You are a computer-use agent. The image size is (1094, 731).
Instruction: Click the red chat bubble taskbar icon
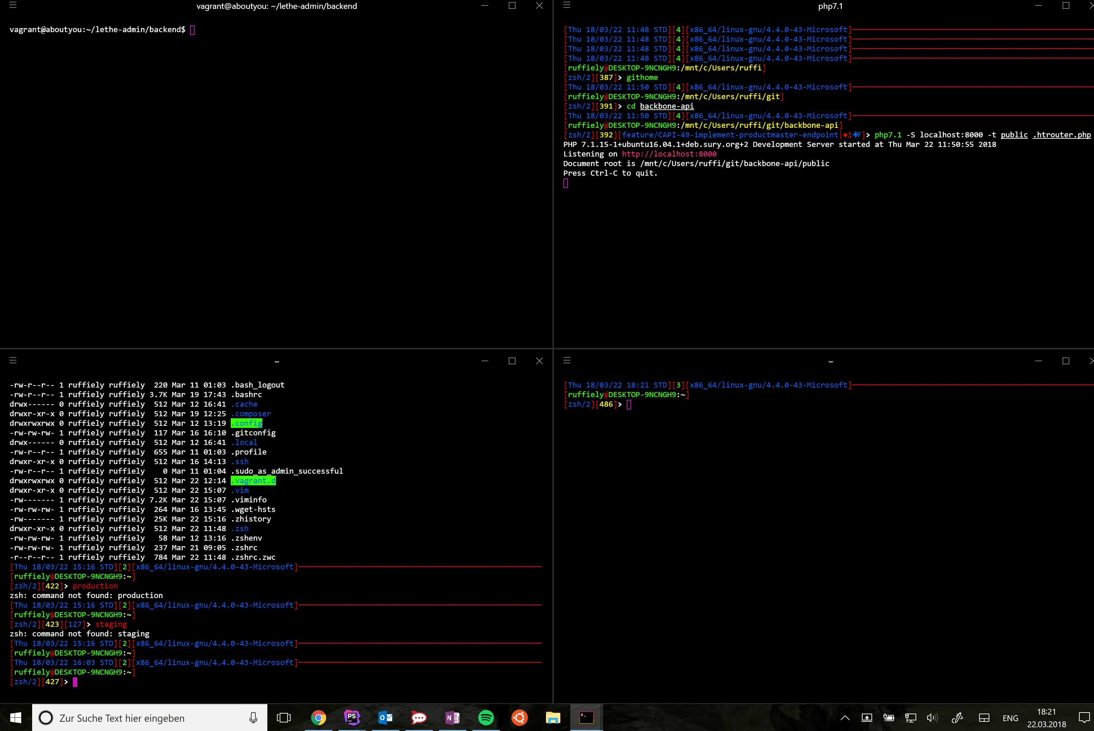pos(419,717)
